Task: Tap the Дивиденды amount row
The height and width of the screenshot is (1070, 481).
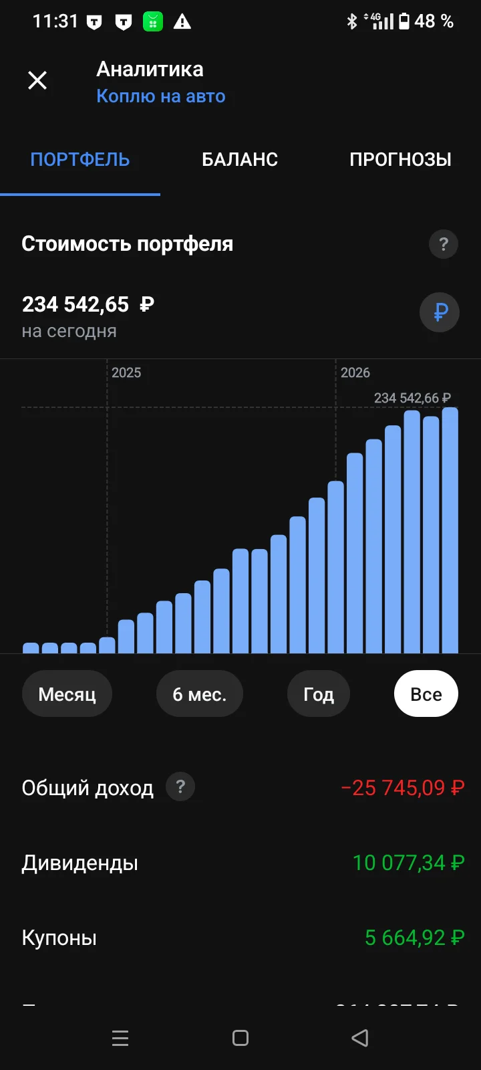Action: (x=240, y=863)
